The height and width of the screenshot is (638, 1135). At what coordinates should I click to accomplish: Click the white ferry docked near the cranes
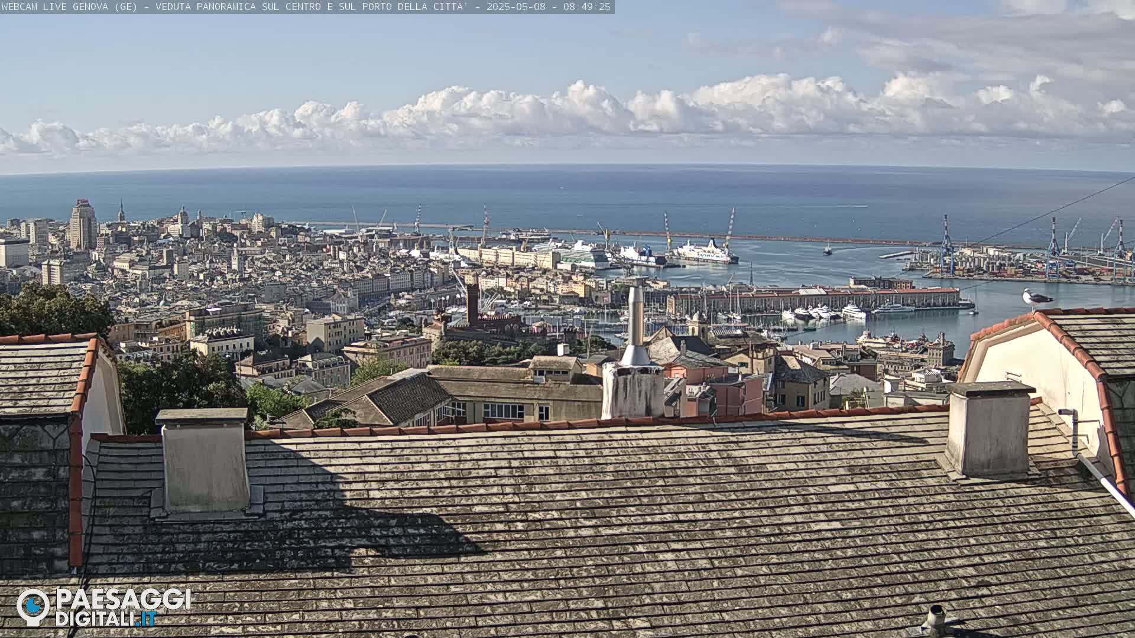point(705,253)
